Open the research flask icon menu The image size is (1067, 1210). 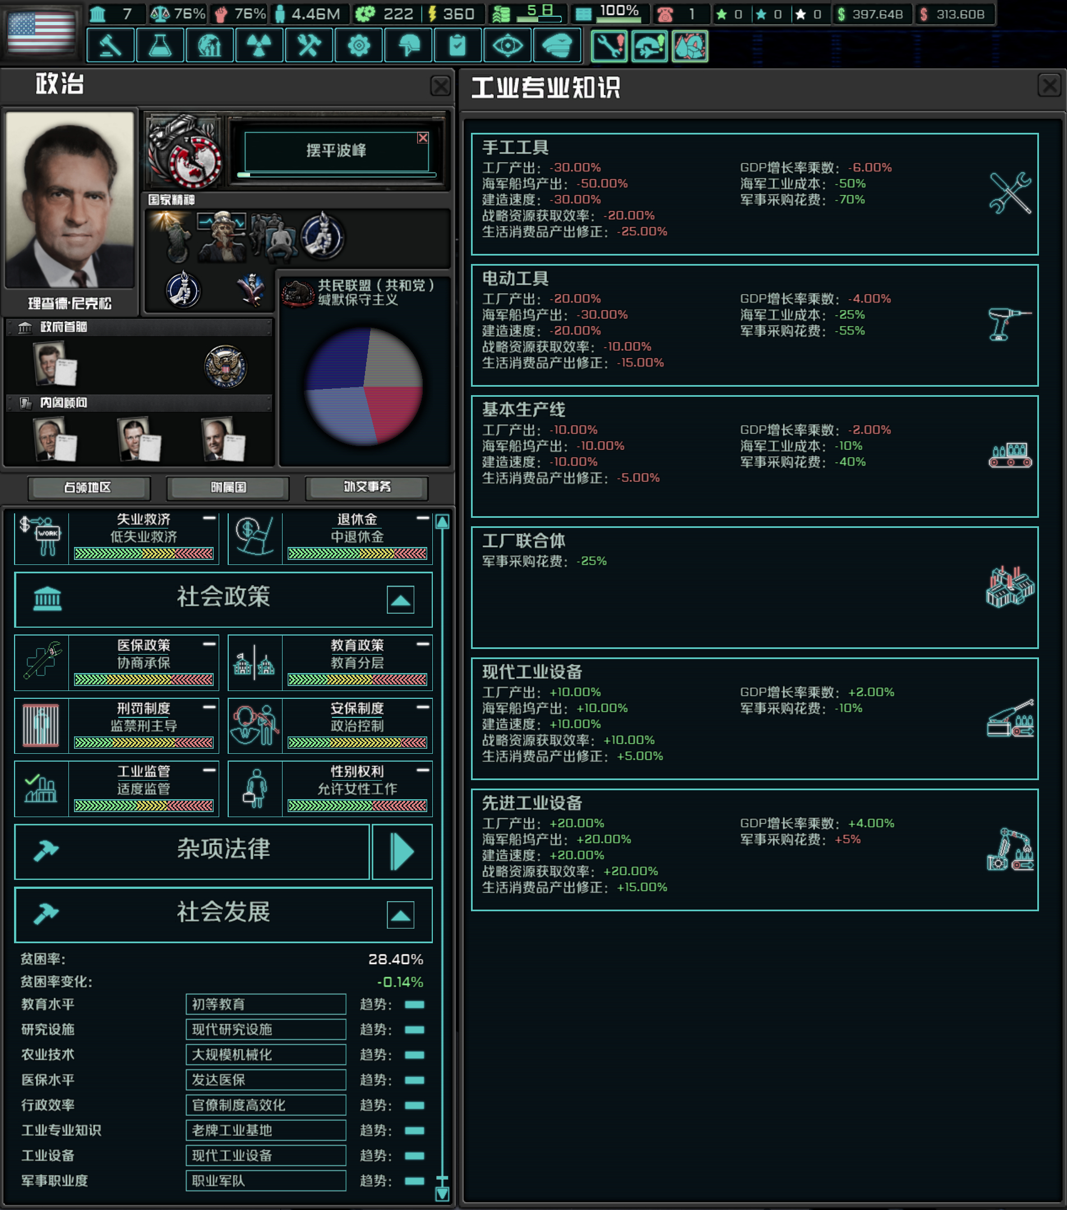[x=160, y=45]
